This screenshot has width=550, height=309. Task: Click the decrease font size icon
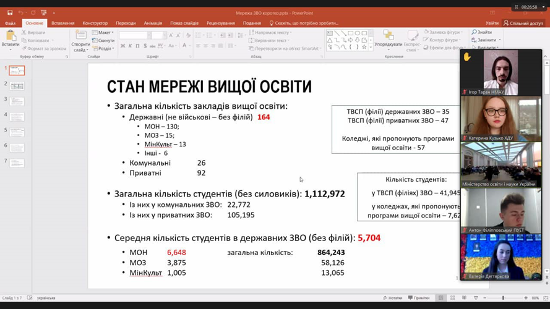click(178, 35)
